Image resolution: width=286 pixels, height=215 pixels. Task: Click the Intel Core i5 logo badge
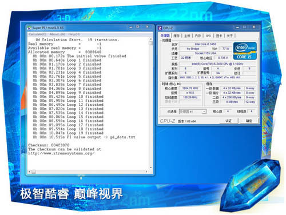pyautogui.click(x=245, y=51)
